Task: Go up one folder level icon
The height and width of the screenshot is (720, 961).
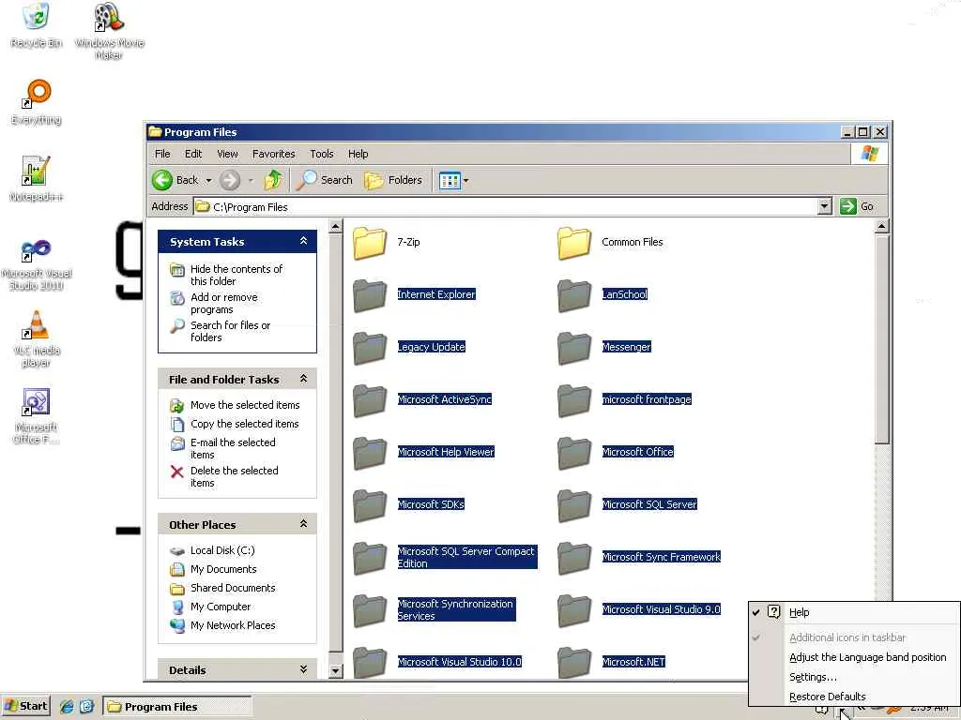Action: point(273,180)
